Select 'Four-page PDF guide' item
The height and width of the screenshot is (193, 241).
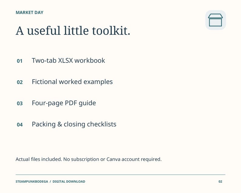tap(64, 103)
